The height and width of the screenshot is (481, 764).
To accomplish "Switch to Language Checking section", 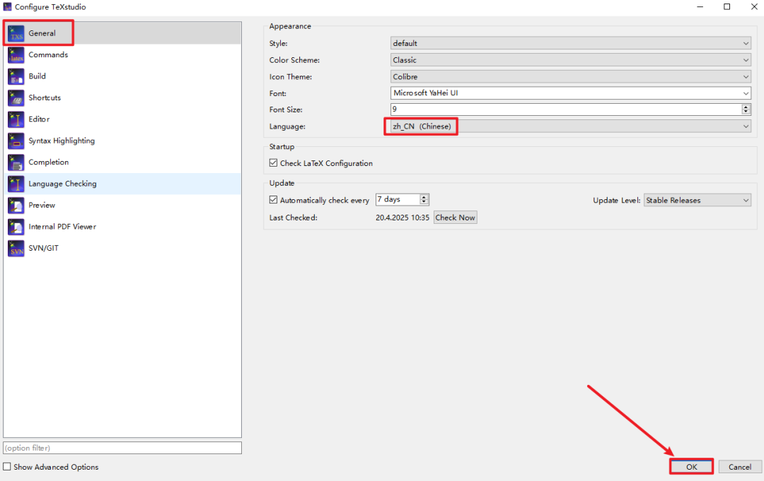I will pos(62,184).
